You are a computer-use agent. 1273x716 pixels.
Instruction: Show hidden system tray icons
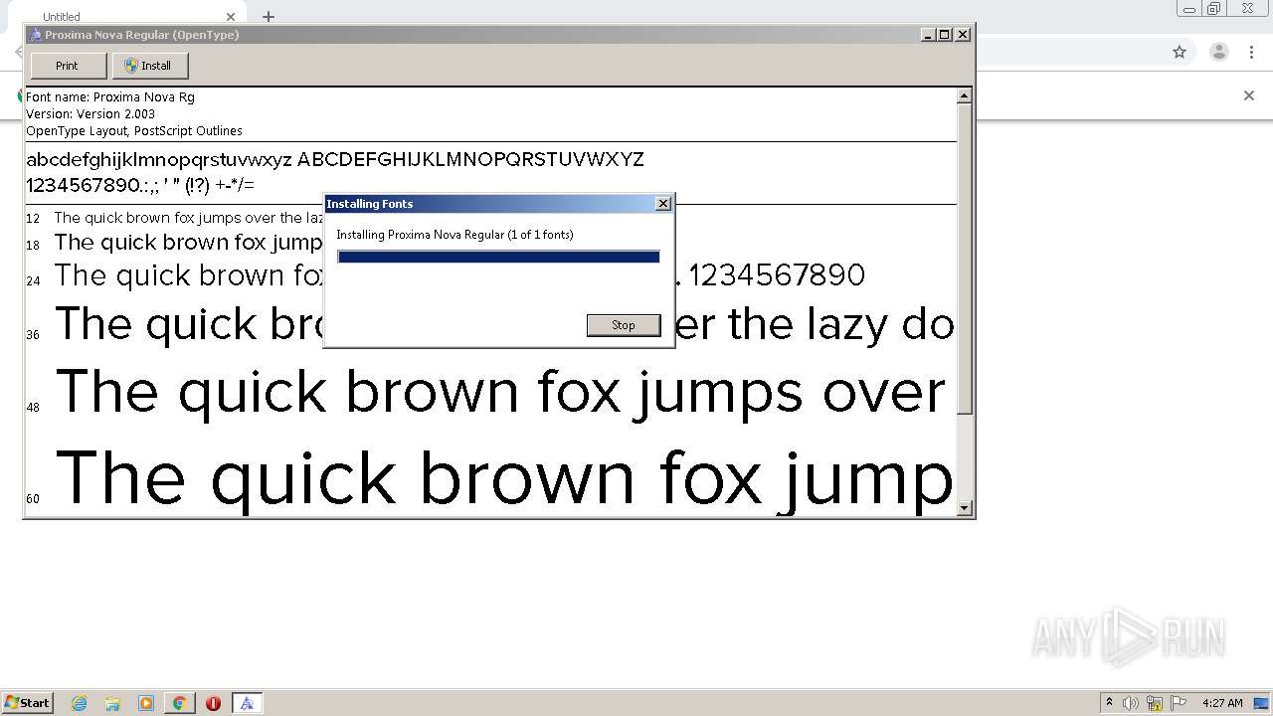click(x=1109, y=703)
